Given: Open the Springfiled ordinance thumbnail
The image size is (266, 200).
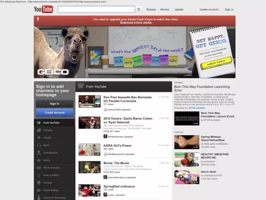Looking at the screenshot, I should pyautogui.click(x=89, y=190).
